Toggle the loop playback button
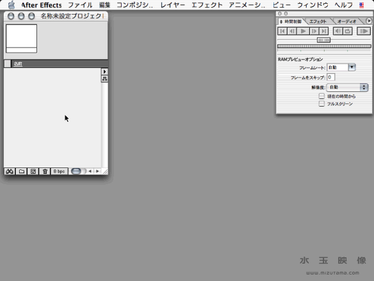 point(348,31)
